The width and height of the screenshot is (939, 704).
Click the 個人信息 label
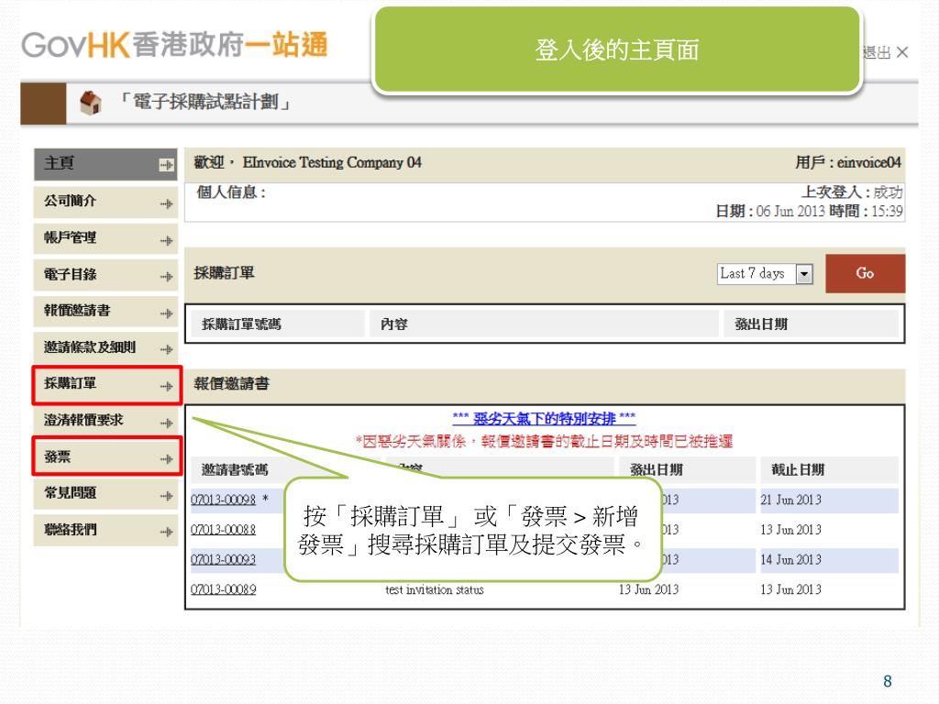click(231, 192)
